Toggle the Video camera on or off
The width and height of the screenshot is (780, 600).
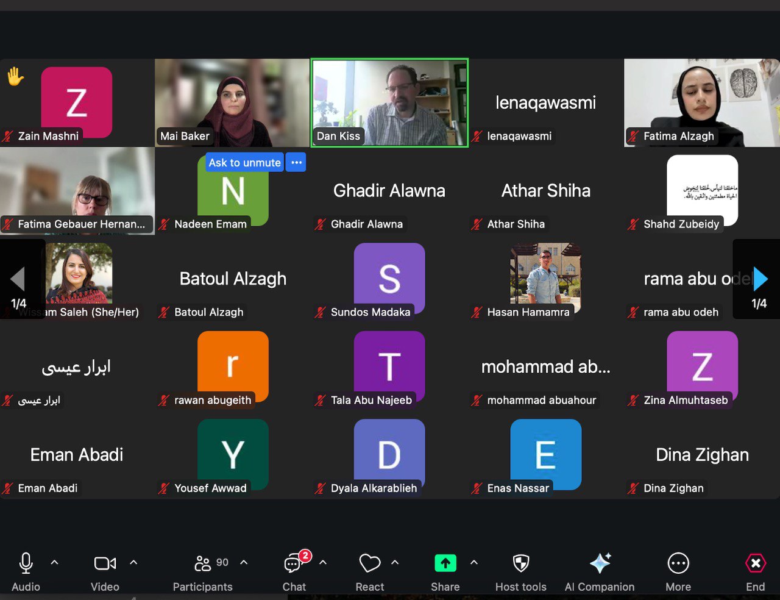[x=105, y=563]
